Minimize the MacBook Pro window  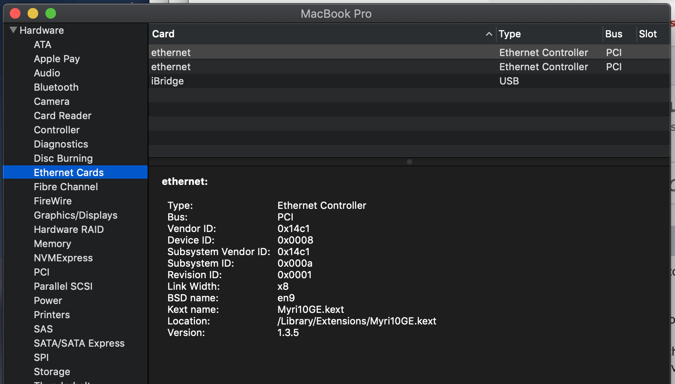33,13
